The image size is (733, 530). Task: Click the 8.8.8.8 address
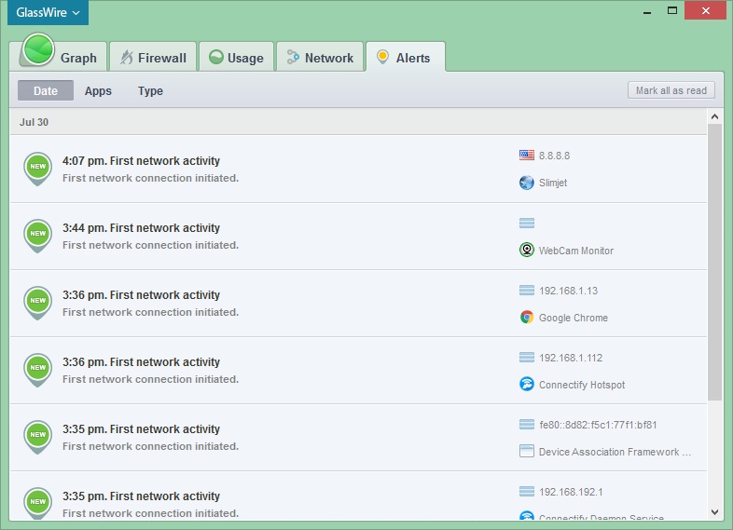pos(554,156)
